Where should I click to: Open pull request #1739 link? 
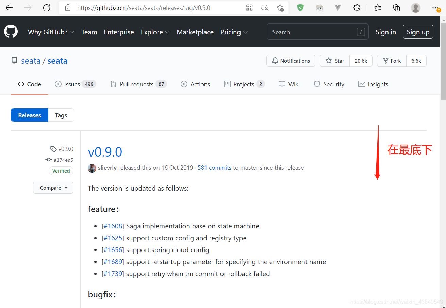113,274
